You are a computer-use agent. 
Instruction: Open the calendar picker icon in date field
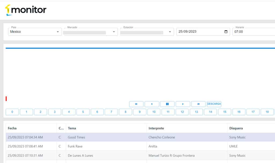pos(226,32)
